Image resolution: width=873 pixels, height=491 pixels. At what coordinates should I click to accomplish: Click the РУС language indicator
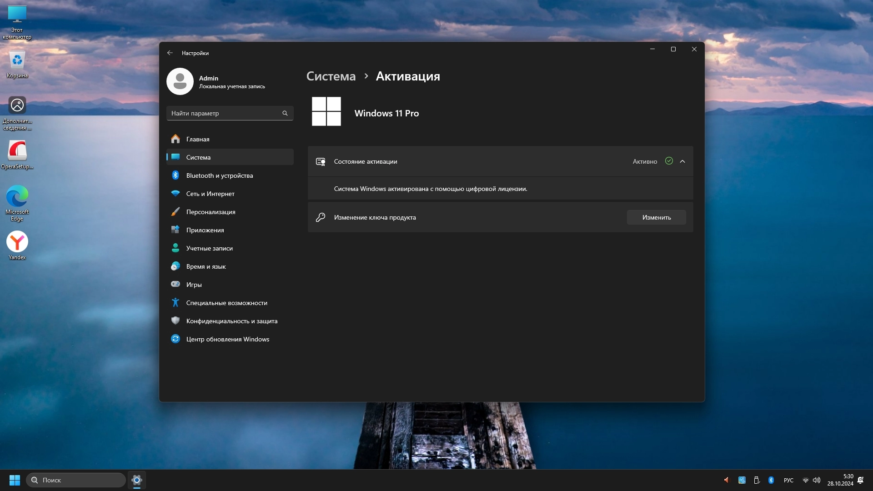click(788, 480)
